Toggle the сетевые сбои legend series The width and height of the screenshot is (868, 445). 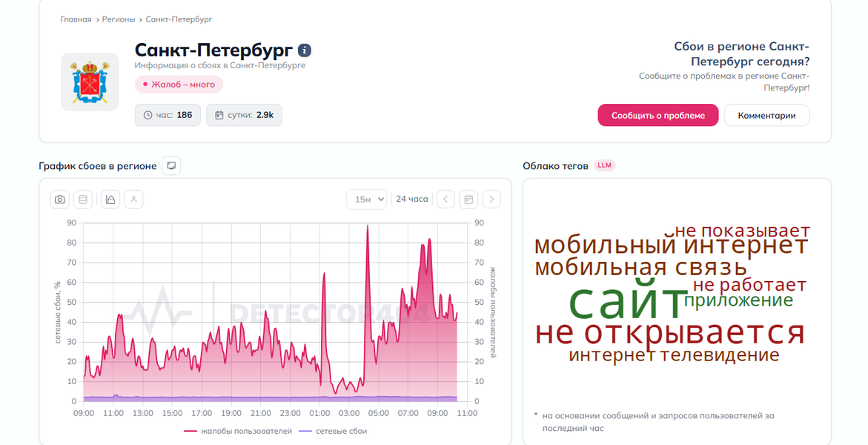(x=333, y=431)
